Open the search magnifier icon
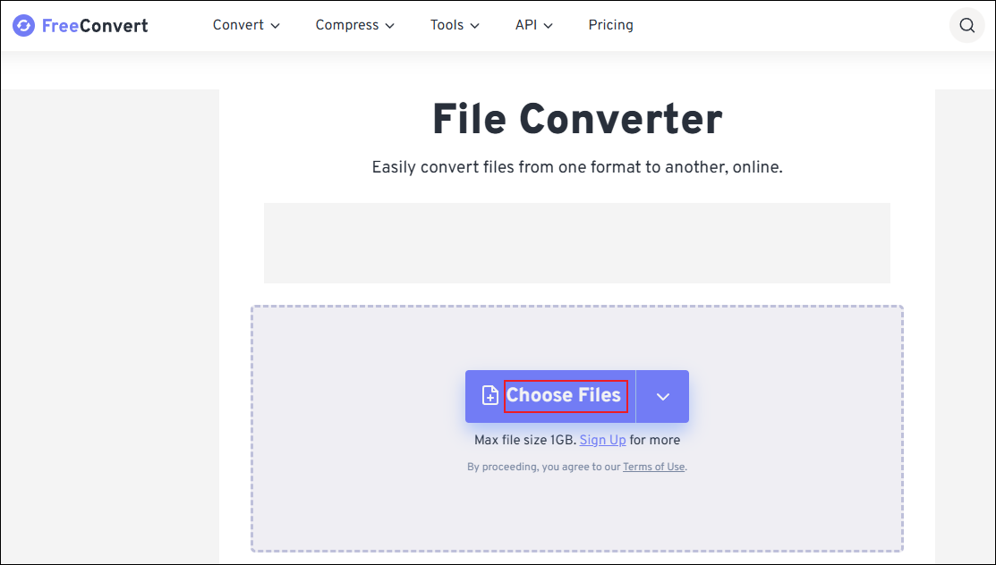Screen dimensions: 996x565 tap(966, 25)
